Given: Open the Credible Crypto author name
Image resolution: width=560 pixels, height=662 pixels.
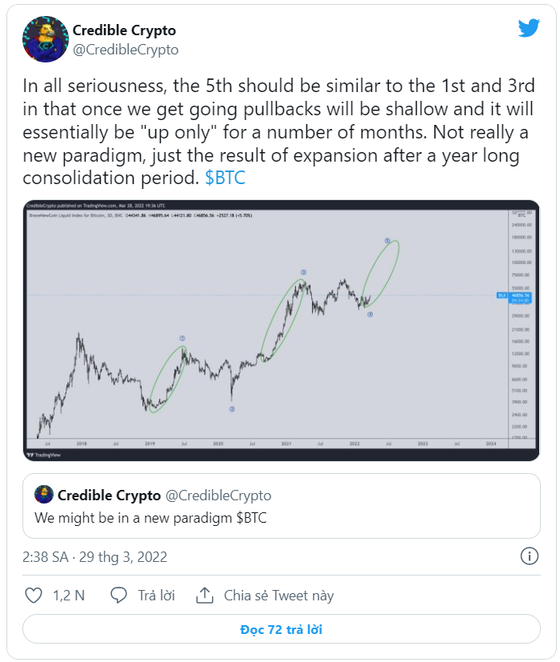Looking at the screenshot, I should click(124, 30).
